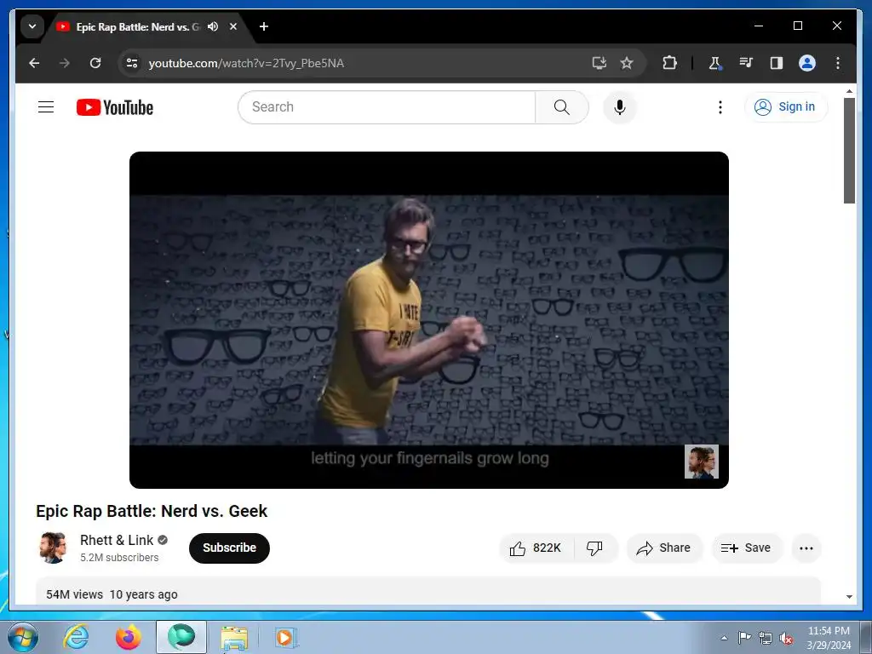The height and width of the screenshot is (654, 872).
Task: Open Action Center flag tray icon
Action: tap(744, 638)
